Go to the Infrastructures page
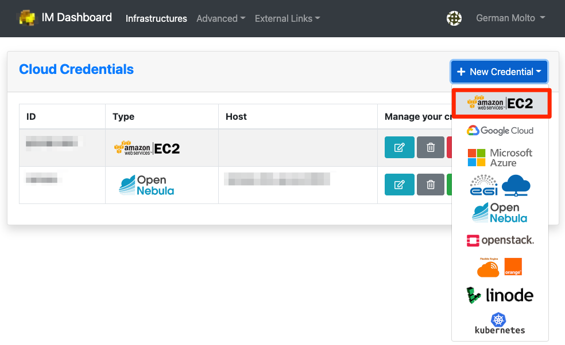The width and height of the screenshot is (565, 345). (156, 18)
